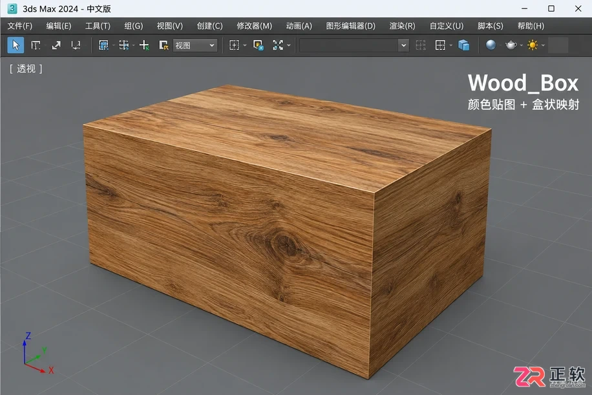
Task: Click the plus-cross pivot icon
Action: (x=144, y=45)
